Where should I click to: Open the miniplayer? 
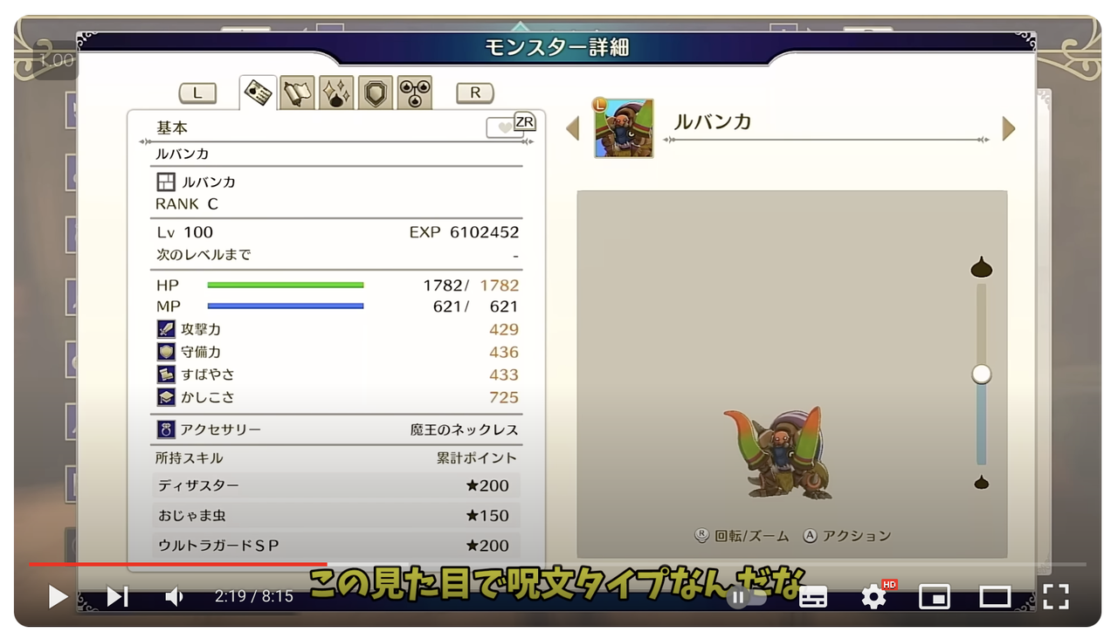[934, 597]
